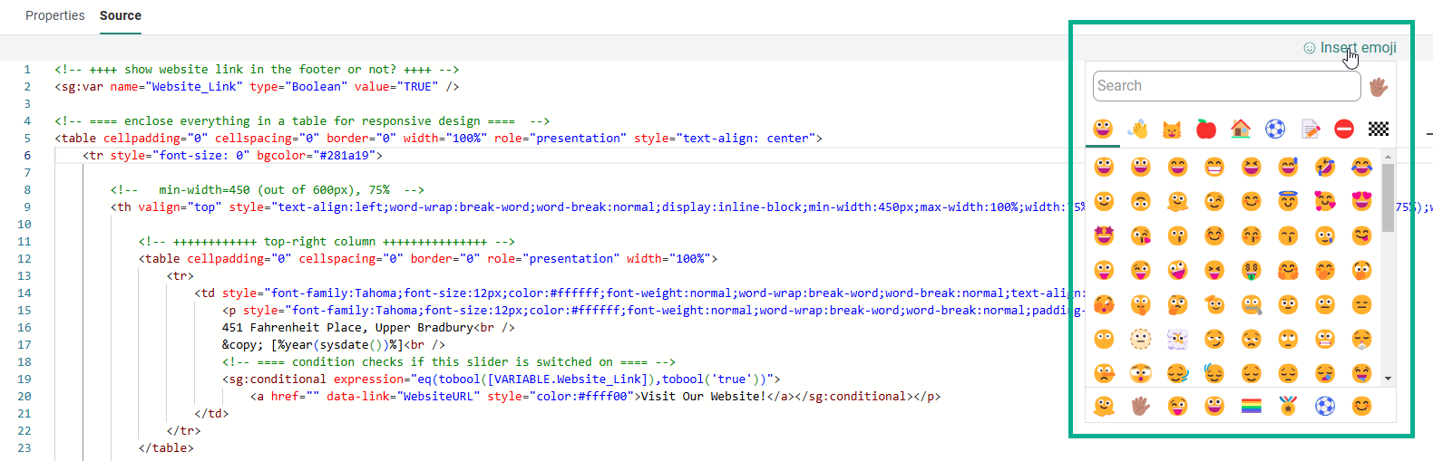Insert the money-mouth face emoji
Viewport: 1433px width, 461px height.
(x=1252, y=270)
